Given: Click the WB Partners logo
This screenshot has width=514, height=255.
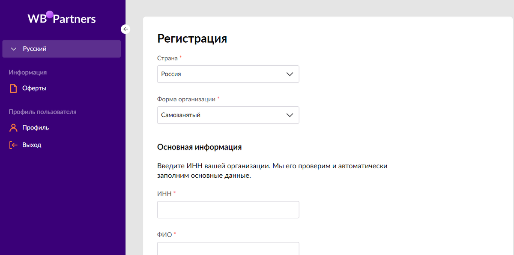Looking at the screenshot, I should tap(61, 18).
